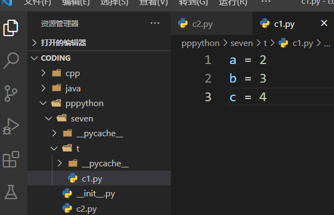Click the value 4 on line 3

pos(263,97)
